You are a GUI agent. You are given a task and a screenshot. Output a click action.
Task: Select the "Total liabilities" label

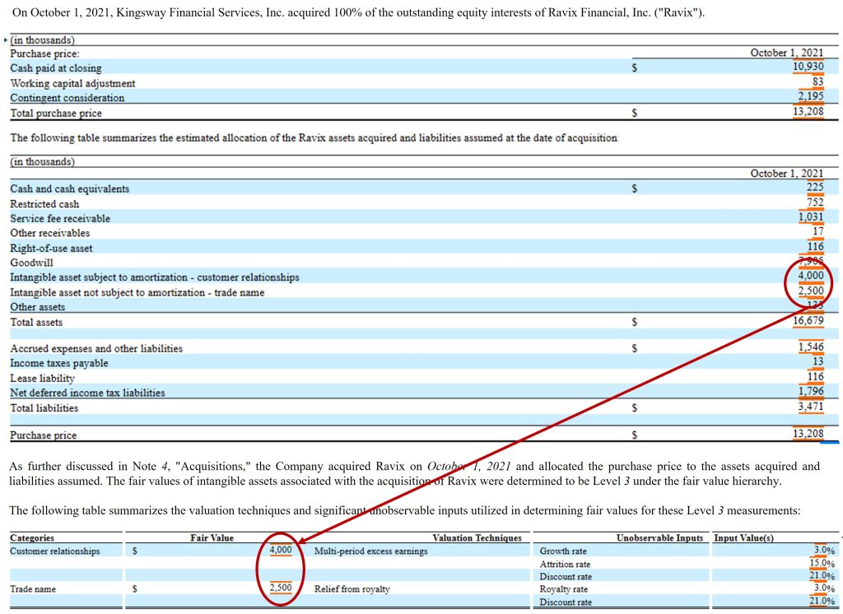coord(44,408)
